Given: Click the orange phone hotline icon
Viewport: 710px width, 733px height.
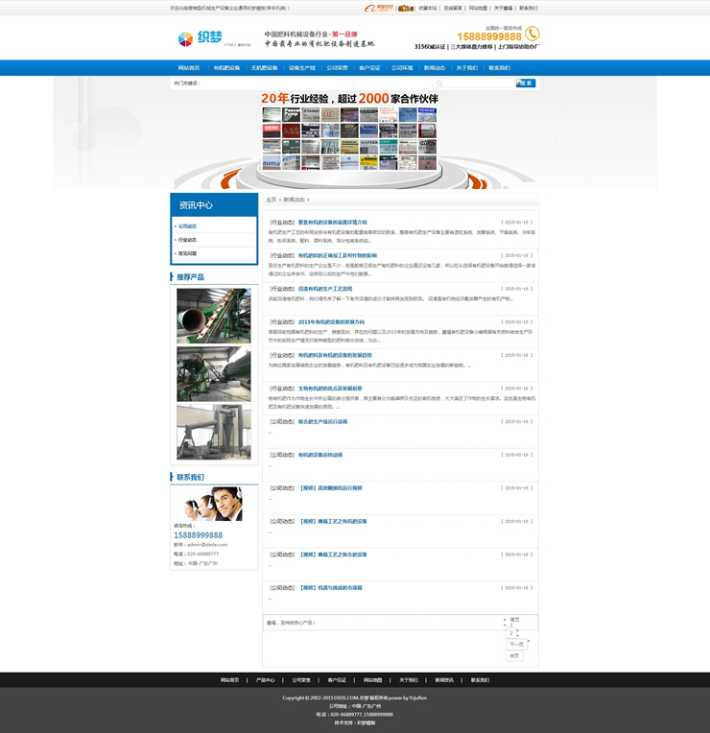Looking at the screenshot, I should [x=532, y=34].
